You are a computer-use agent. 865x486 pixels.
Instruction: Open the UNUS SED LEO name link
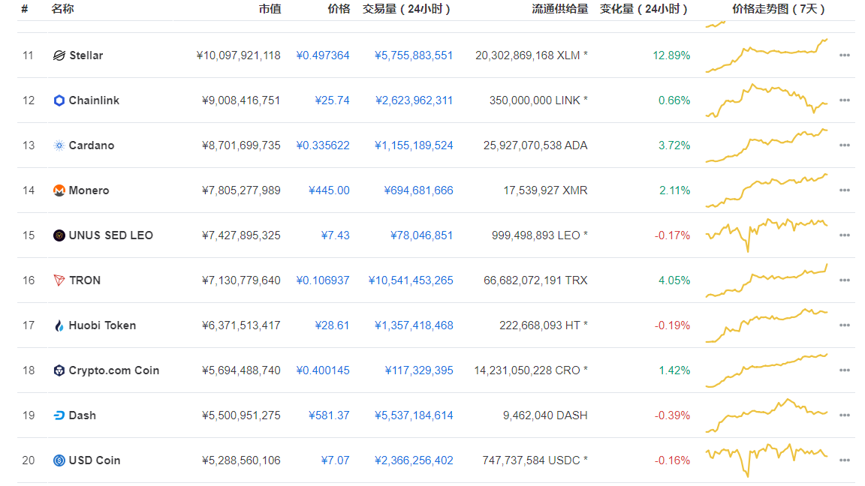(x=111, y=235)
